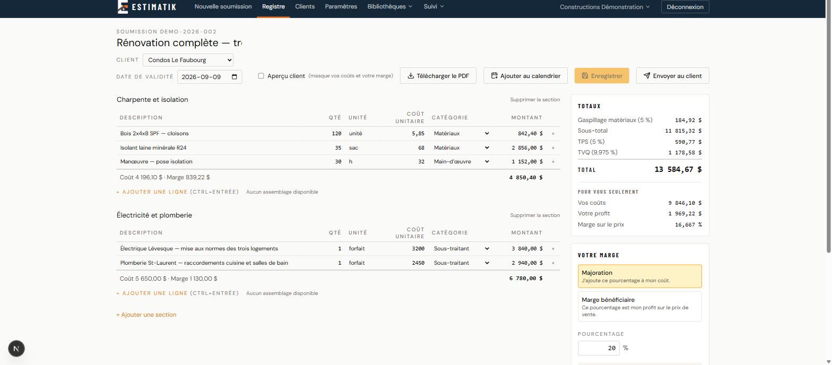This screenshot has width=832, height=365.
Task: Open the Clients page
Action: (x=305, y=6)
